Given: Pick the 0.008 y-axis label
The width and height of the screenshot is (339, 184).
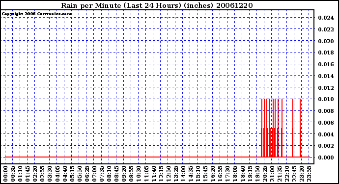Looking at the screenshot, I should click(326, 111).
